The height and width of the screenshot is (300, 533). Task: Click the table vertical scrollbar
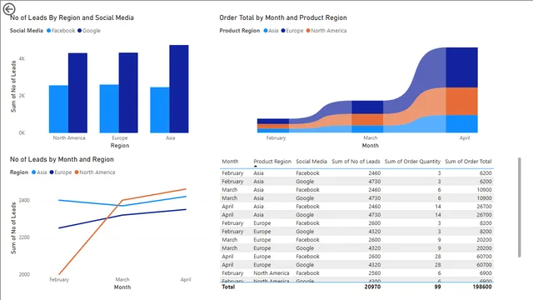point(519,207)
